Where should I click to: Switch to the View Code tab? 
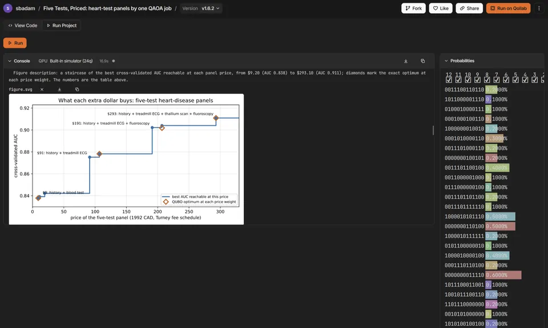click(x=23, y=26)
